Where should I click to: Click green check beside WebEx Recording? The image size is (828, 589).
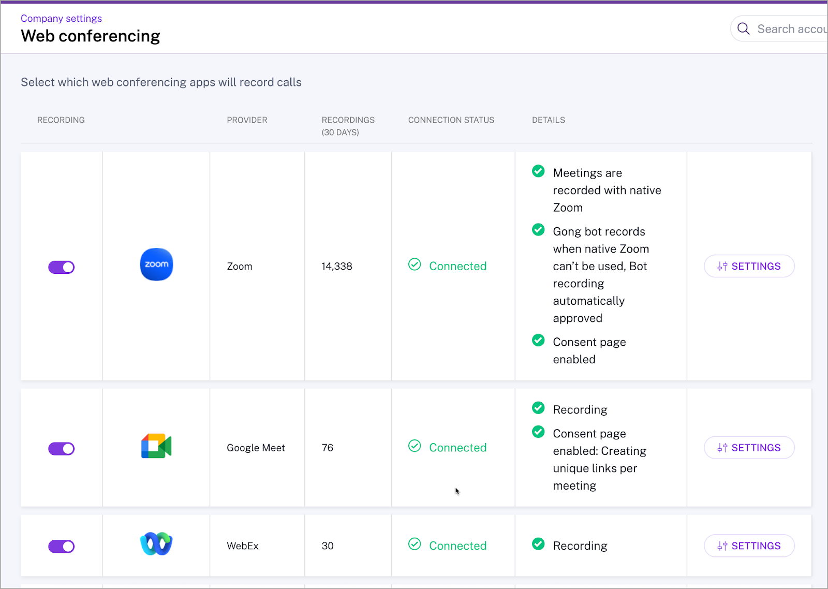(538, 544)
